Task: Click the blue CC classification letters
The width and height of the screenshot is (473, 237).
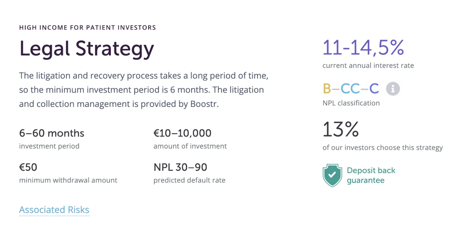Action: pos(350,88)
